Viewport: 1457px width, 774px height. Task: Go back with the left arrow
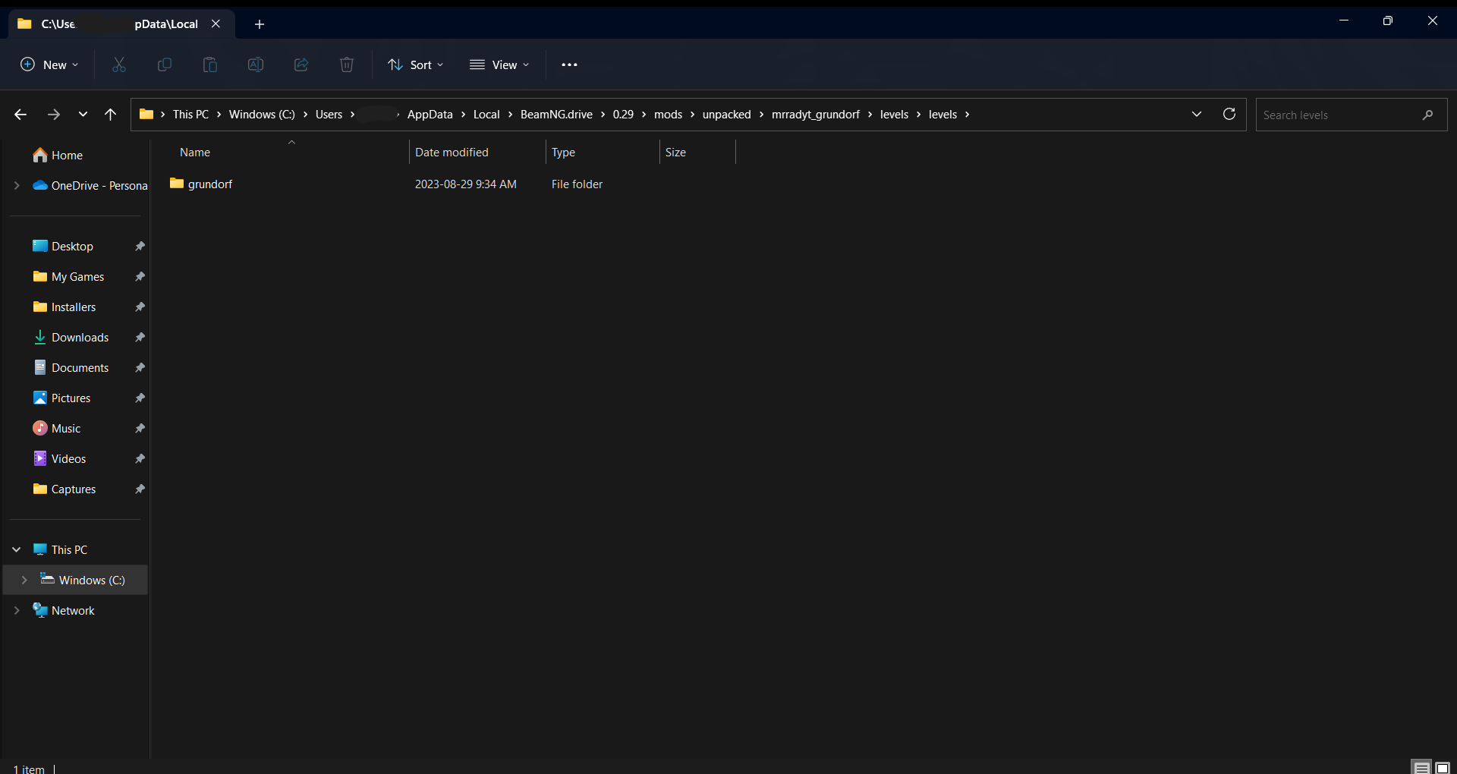[x=20, y=115]
